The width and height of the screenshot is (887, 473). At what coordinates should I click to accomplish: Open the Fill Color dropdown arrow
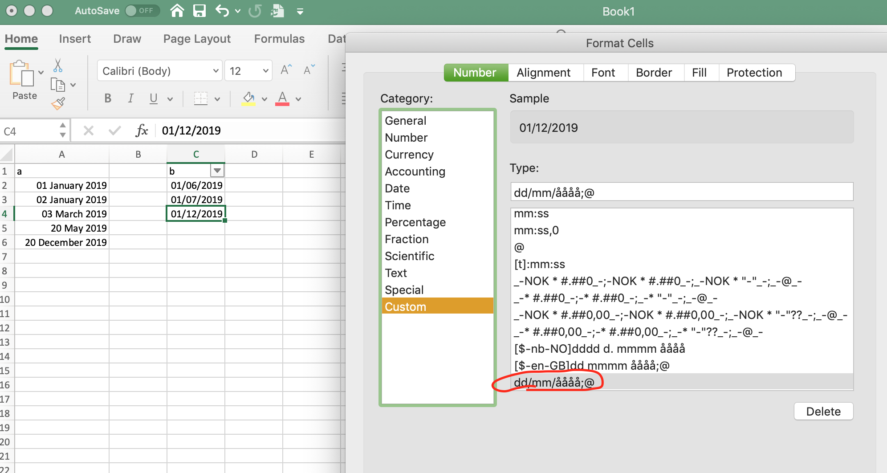(x=264, y=99)
